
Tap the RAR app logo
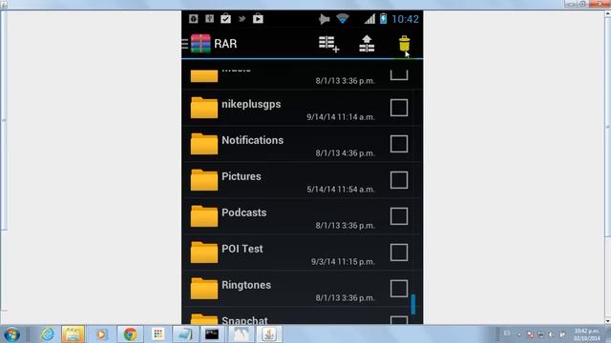click(x=200, y=44)
